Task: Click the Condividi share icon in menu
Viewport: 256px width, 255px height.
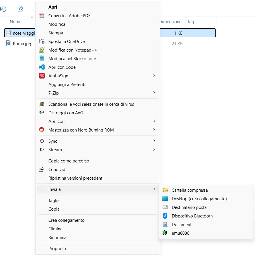Action: point(42,169)
